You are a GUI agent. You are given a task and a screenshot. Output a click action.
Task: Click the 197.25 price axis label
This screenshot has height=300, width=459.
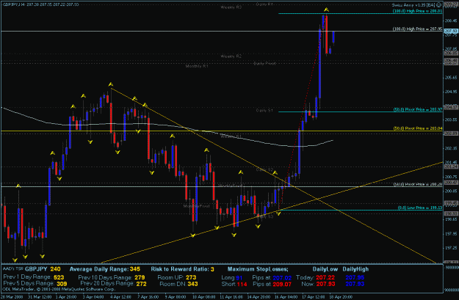(451, 248)
